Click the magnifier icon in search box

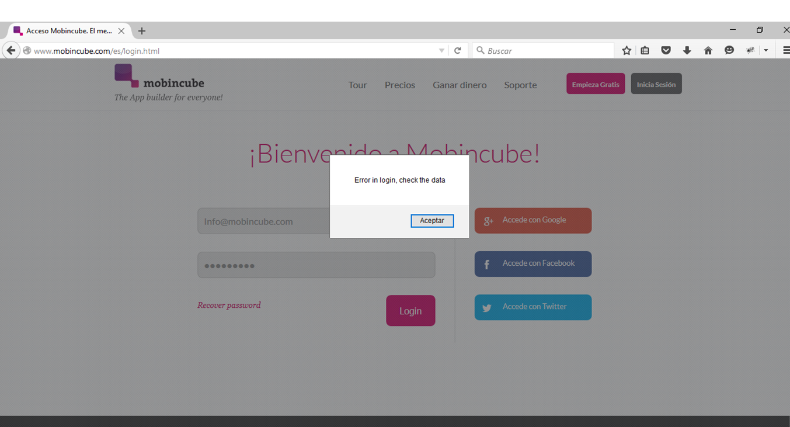click(481, 51)
